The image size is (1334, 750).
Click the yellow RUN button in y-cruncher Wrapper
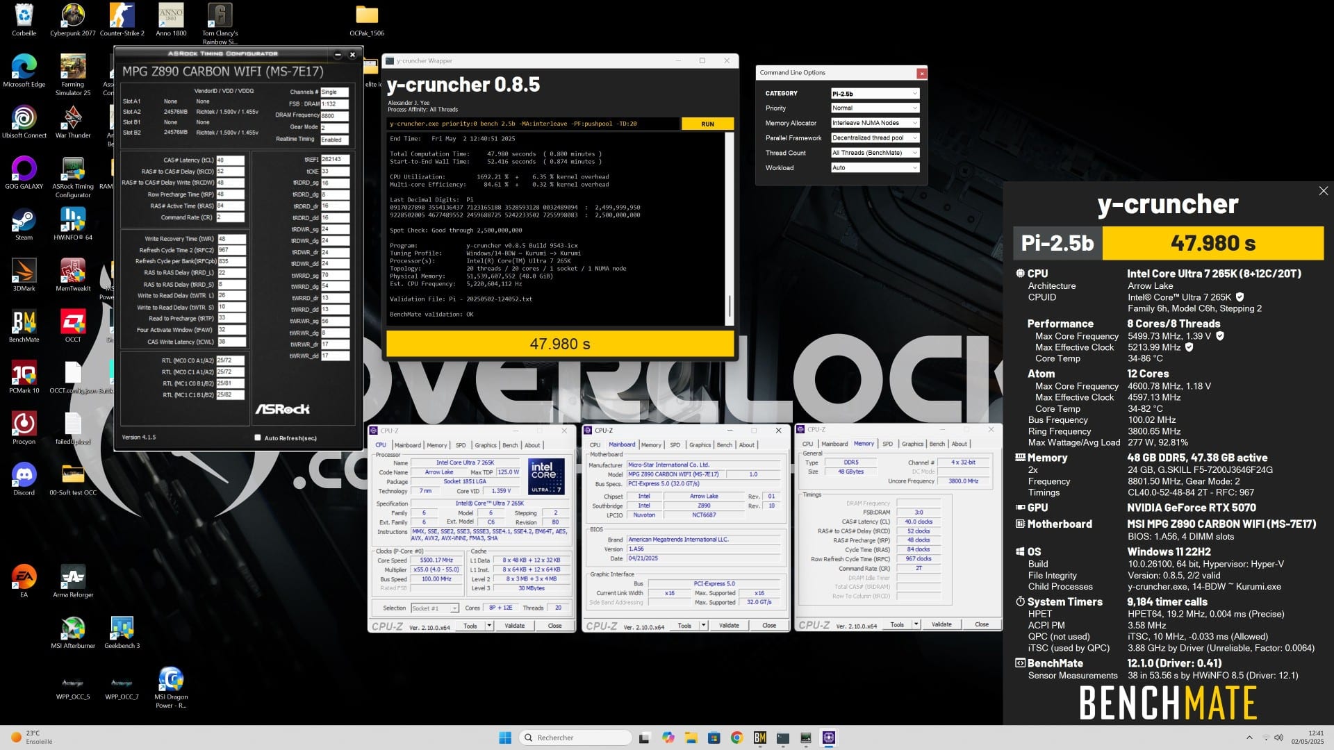pos(707,124)
